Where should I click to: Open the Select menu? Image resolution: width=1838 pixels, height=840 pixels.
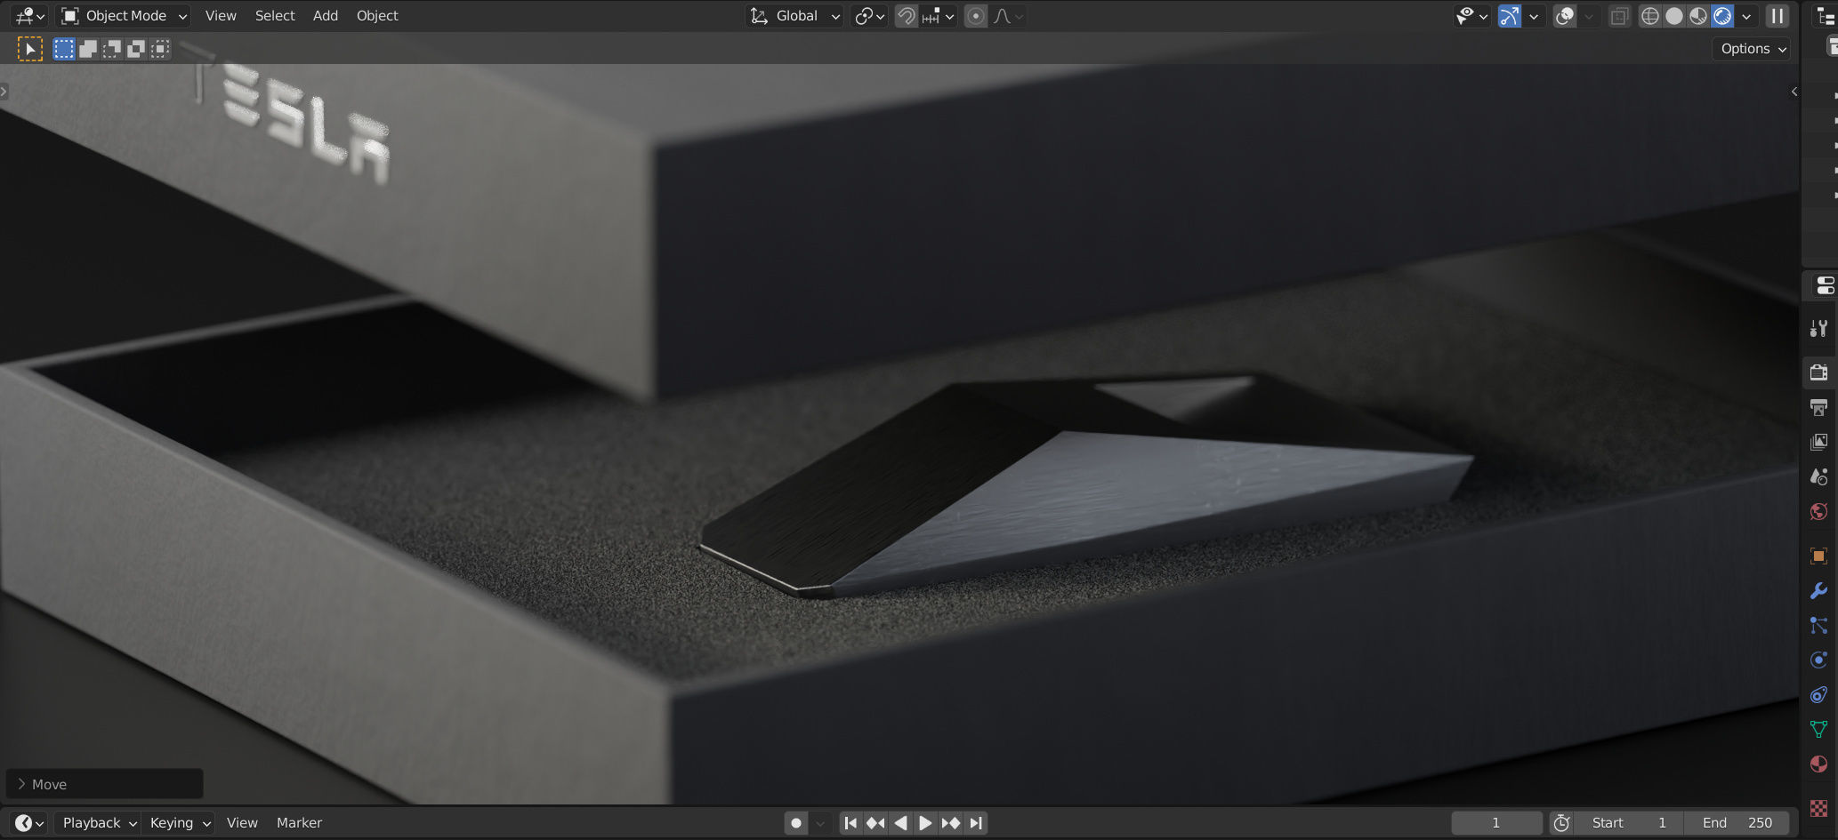[275, 16]
